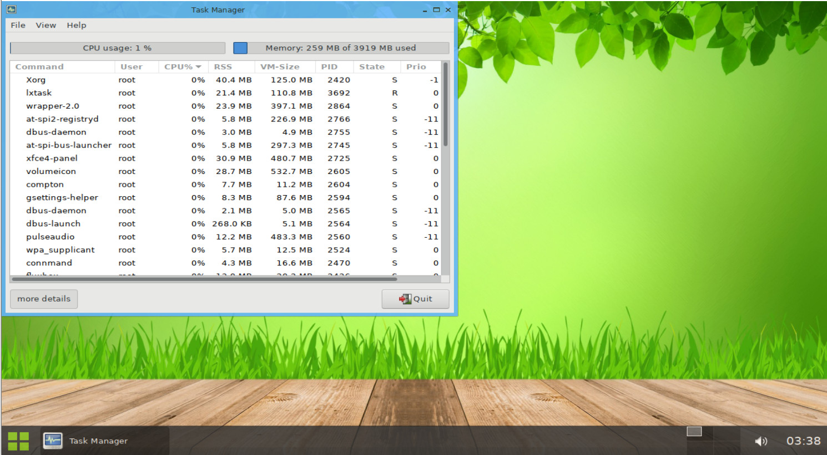827x455 pixels.
Task: Click the 268.0 KB RSS value
Action: pos(232,224)
